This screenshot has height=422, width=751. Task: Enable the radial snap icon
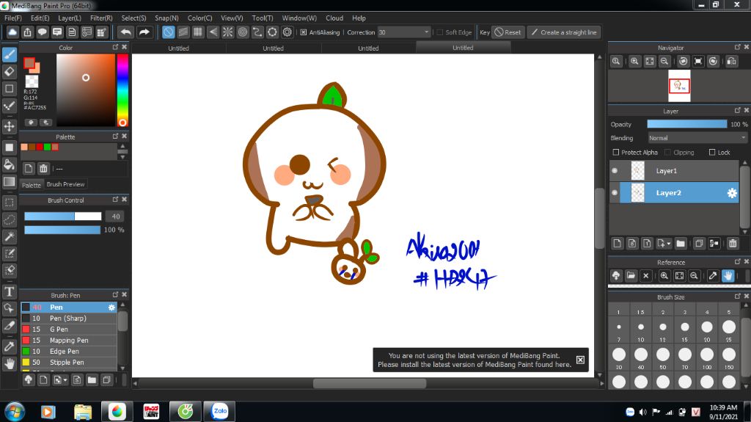tap(228, 32)
